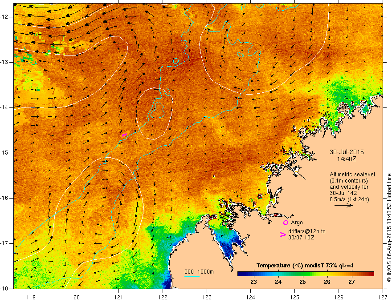
Task: Click the 'Altimetric sealevel' caption line
Action: pos(352,175)
